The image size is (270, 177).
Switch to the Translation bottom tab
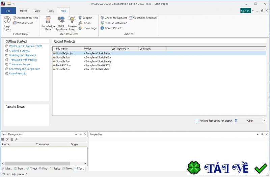pos(20,169)
